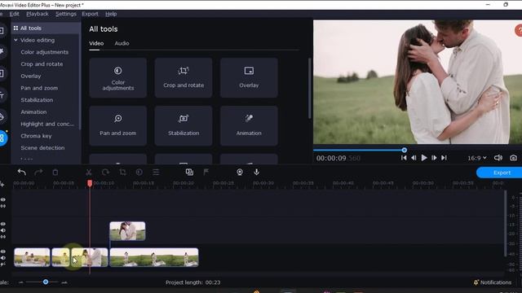Open the Crop and rotate tool card

coord(184,78)
